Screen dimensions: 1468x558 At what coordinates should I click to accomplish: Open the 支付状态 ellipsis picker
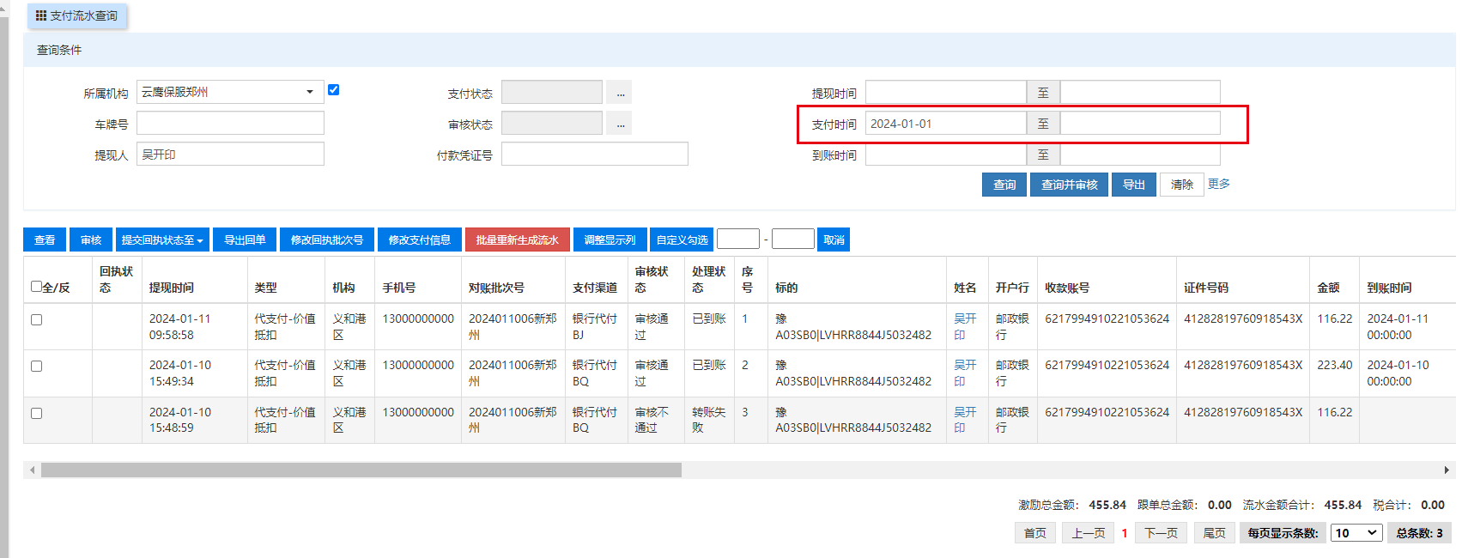tap(619, 93)
